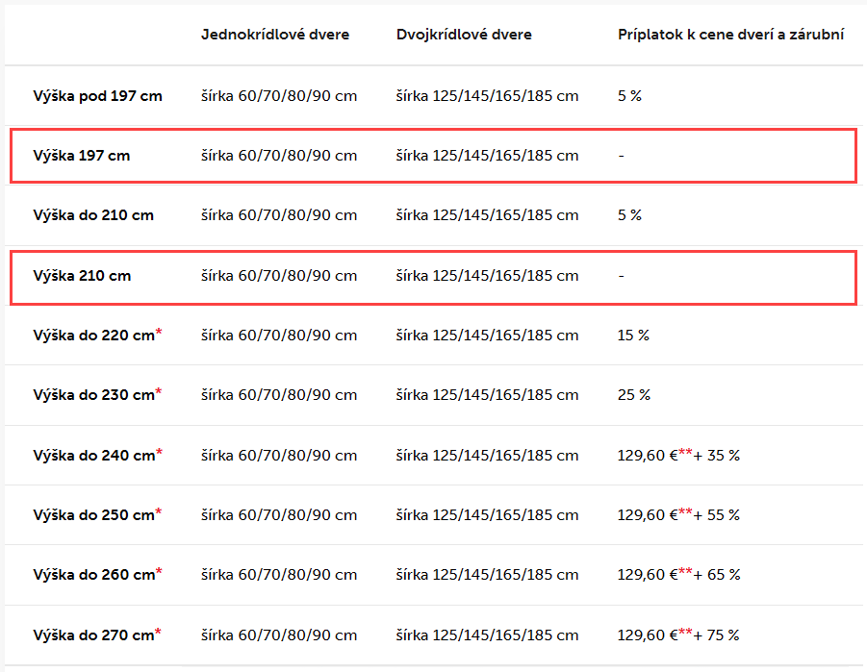Select the highlighted 'Výška 210 cm' row label
The image size is (867, 672).
pyautogui.click(x=82, y=276)
